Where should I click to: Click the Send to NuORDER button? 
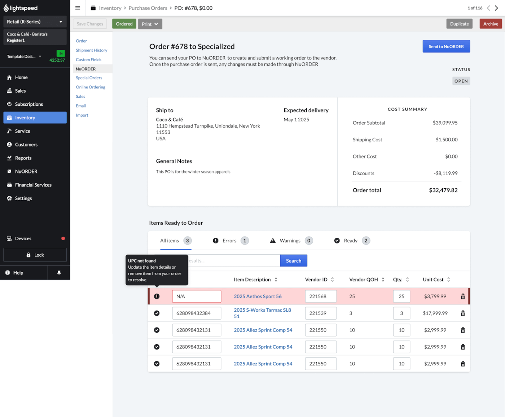(446, 47)
